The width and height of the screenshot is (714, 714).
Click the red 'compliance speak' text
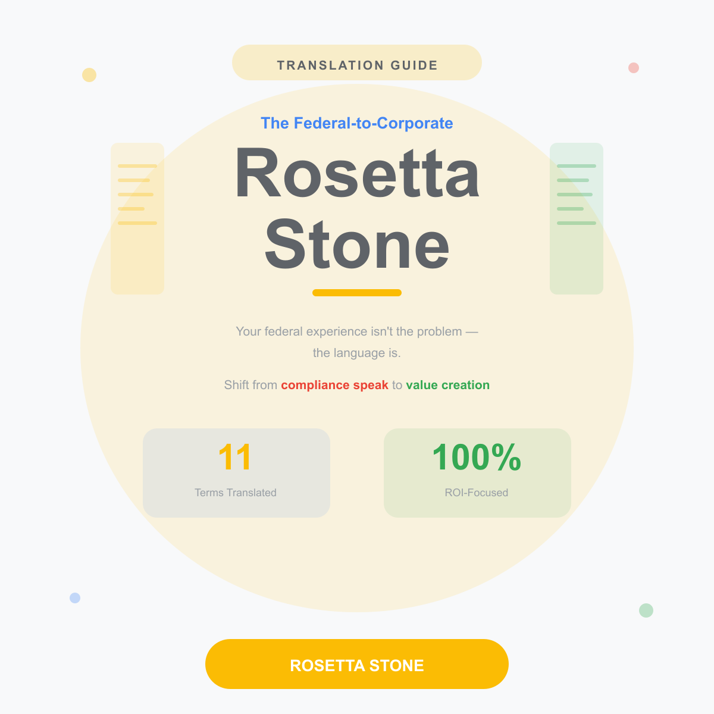tap(334, 385)
